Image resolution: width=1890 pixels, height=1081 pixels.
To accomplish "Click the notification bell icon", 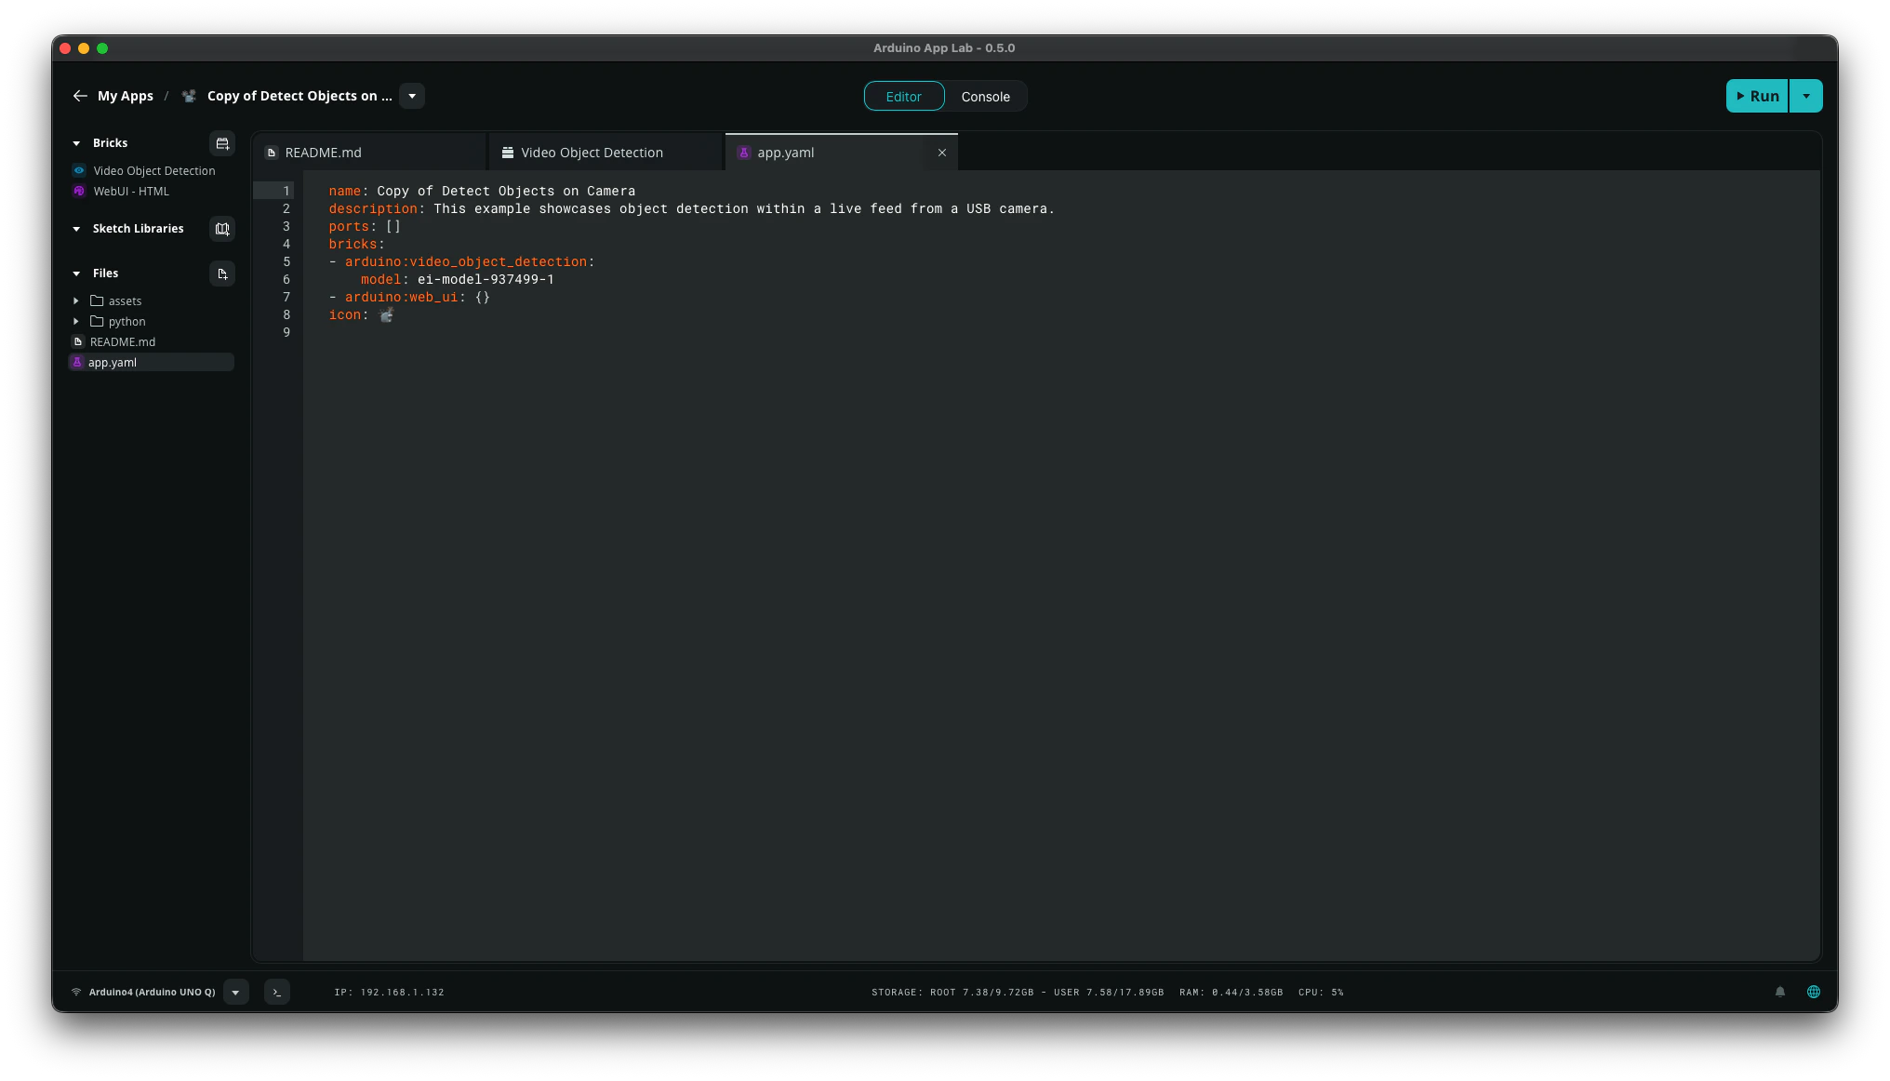I will point(1780,993).
